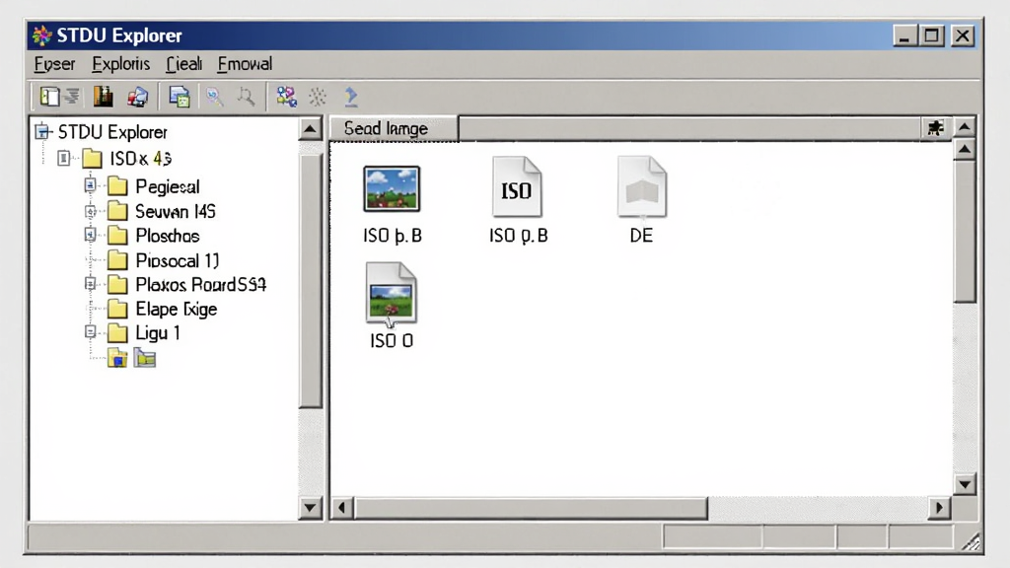
Task: Click the red-blue print toolbar icon
Action: coord(137,98)
